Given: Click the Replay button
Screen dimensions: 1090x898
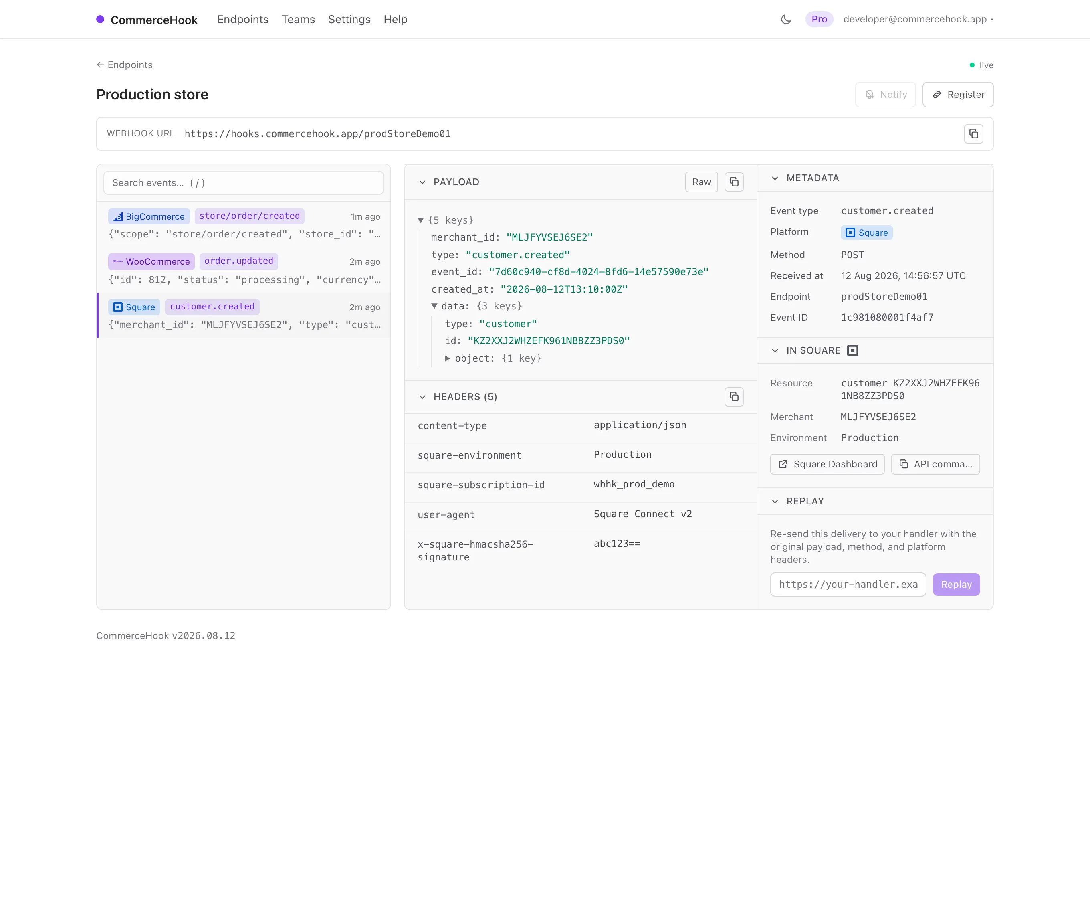Looking at the screenshot, I should 956,585.
